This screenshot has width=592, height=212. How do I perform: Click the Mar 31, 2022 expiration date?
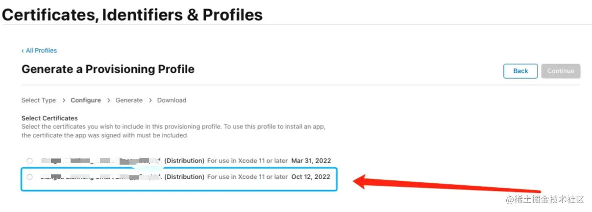click(x=311, y=161)
